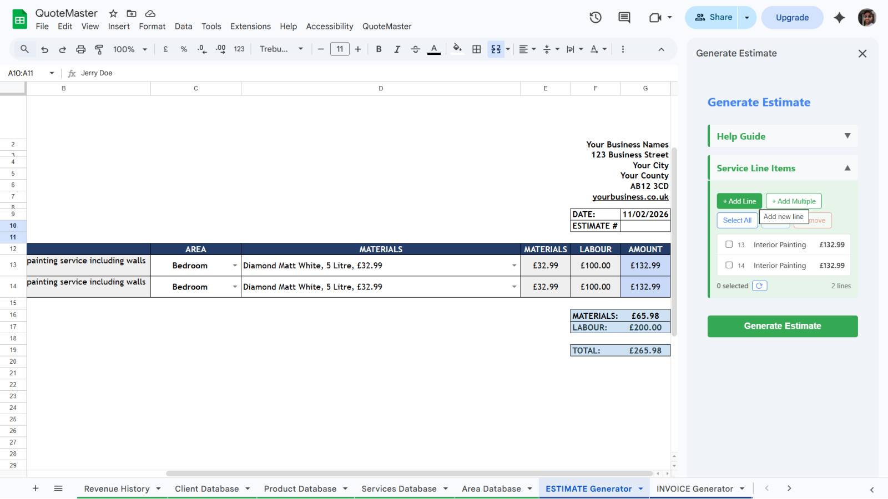
Task: Click the yourbusiness.co.uk link
Action: click(x=630, y=196)
